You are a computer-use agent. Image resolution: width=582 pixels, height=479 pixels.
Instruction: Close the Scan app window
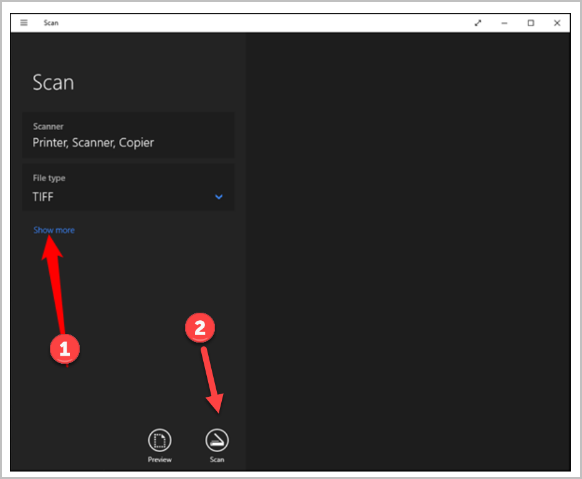557,23
